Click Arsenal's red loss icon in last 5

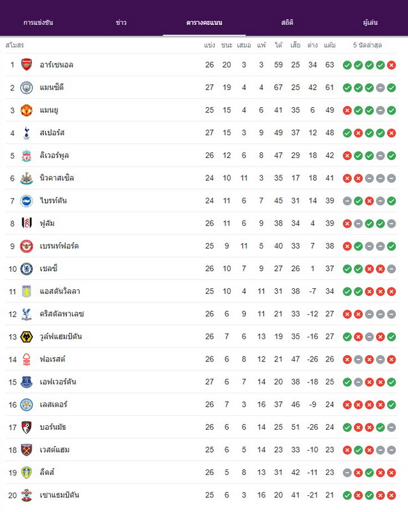[x=391, y=65]
